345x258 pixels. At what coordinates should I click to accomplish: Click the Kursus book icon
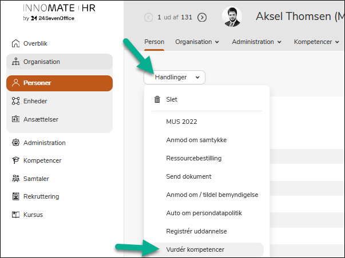coord(16,215)
